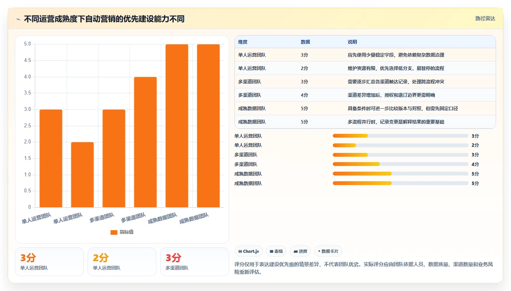Select table row 应先使用少量稳定字段
511x291 pixels.
365,55
